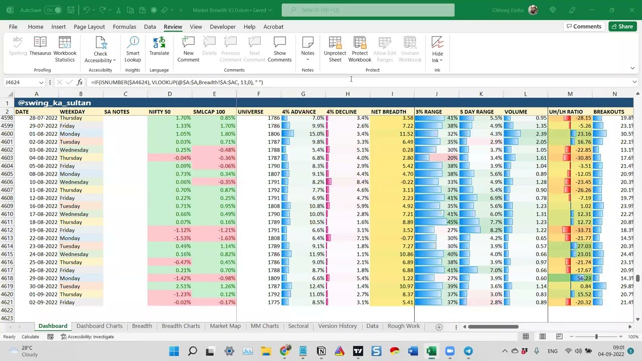Click Protect Workbook
The width and height of the screenshot is (642, 361).
[x=360, y=49]
